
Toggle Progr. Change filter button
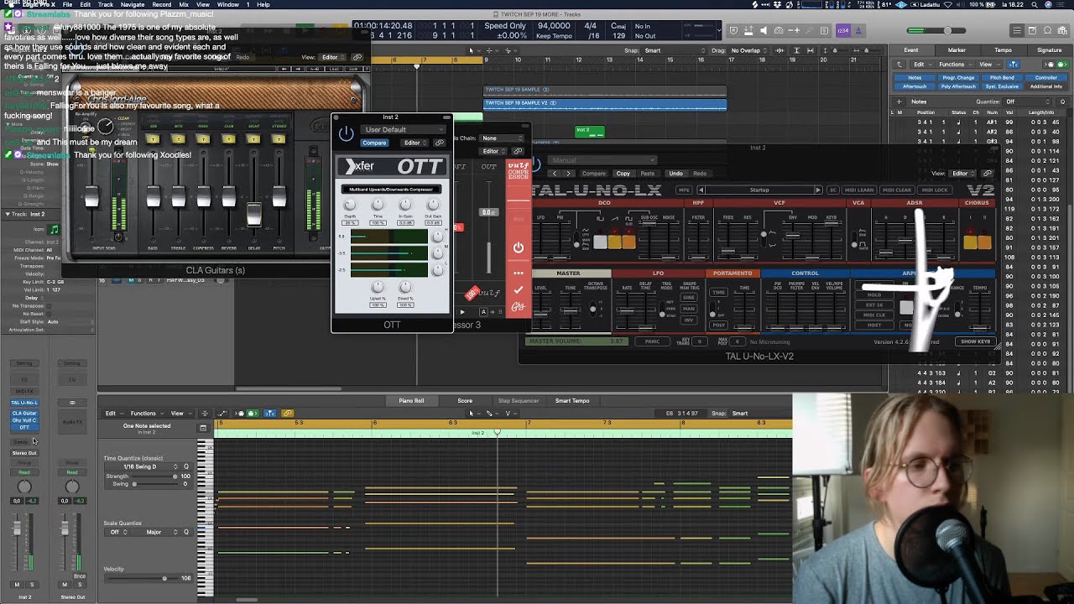click(x=958, y=78)
